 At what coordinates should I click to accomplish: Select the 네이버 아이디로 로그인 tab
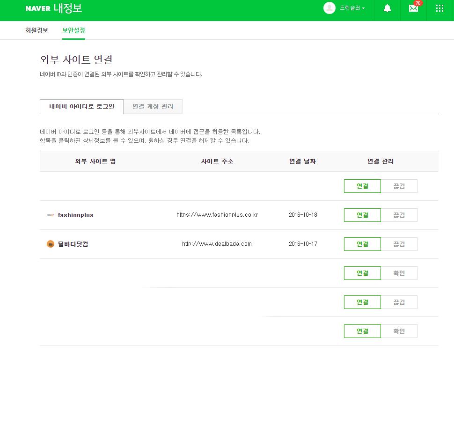pos(81,107)
